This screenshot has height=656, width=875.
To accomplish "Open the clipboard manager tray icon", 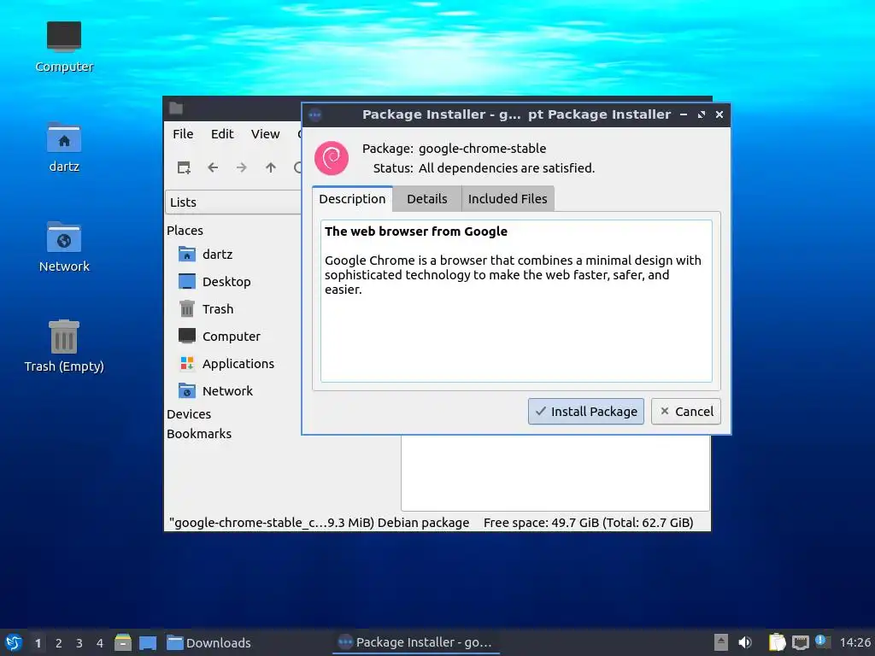I will pyautogui.click(x=777, y=642).
